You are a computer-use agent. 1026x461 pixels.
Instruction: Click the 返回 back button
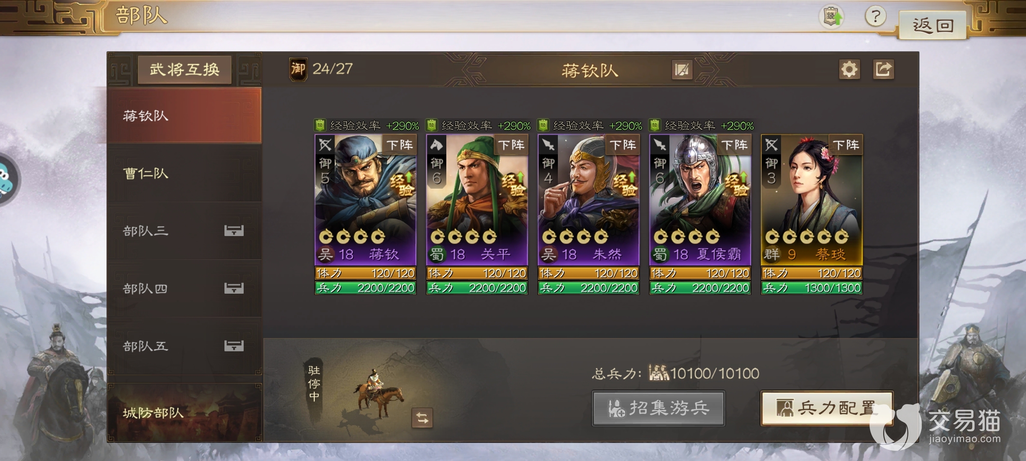(933, 26)
